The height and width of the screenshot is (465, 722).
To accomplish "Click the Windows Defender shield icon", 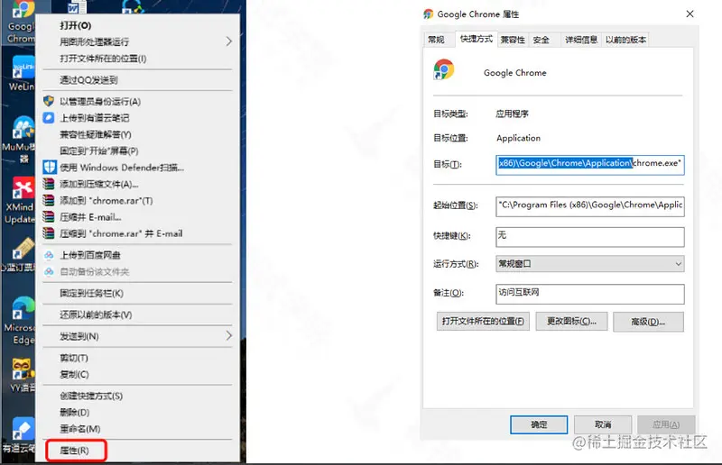I will point(50,167).
